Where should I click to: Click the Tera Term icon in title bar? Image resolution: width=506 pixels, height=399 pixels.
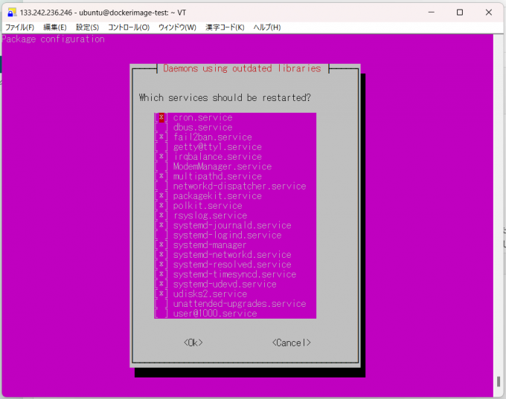pos(11,12)
